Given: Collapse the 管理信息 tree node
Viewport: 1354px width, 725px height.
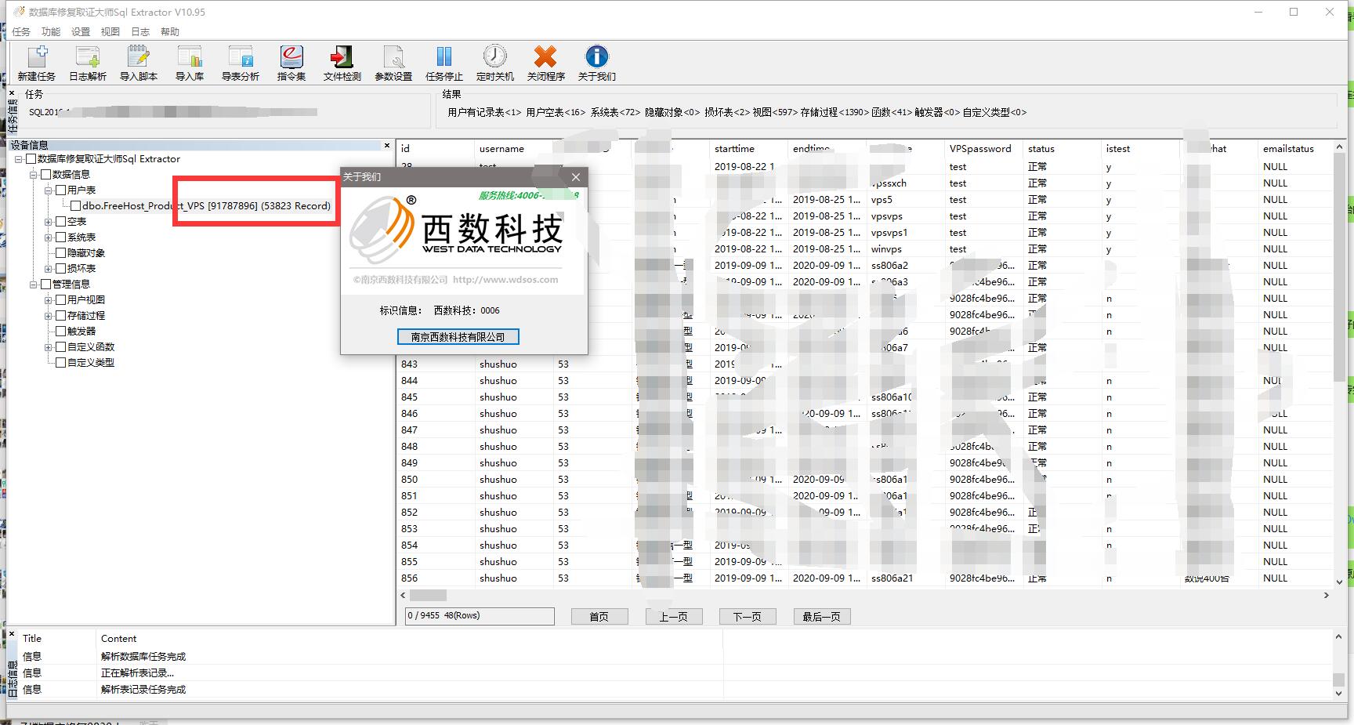Looking at the screenshot, I should [x=34, y=285].
